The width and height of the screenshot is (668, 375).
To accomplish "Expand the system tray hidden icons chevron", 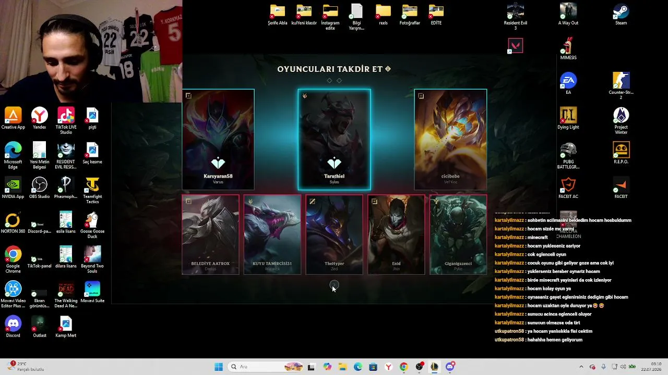I will pos(581,367).
